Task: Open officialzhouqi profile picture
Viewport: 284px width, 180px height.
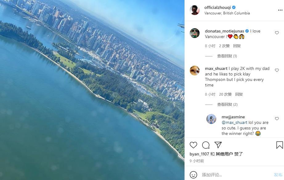Action: point(195,10)
